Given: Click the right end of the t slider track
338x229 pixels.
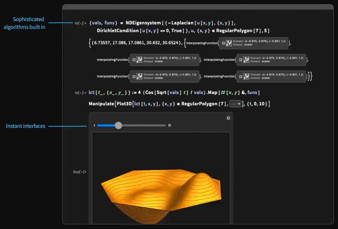Looking at the screenshot, I should tap(164, 125).
